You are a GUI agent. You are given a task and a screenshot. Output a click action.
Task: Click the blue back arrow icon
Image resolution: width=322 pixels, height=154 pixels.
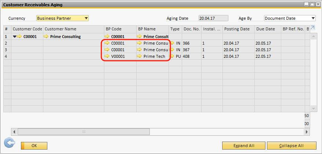[10, 143]
